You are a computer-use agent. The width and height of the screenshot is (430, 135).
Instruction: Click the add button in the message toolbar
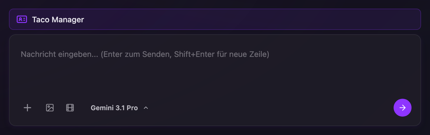pyautogui.click(x=27, y=108)
